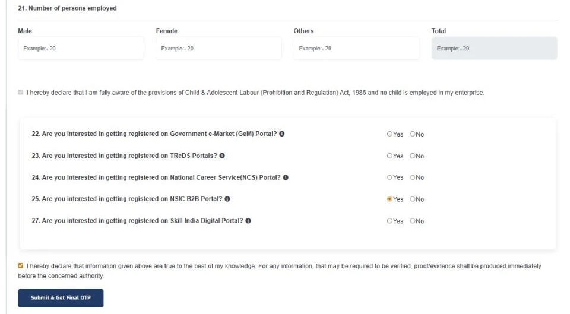
Task: Click the Child Labour Act declaration checkbox
Action: click(21, 93)
